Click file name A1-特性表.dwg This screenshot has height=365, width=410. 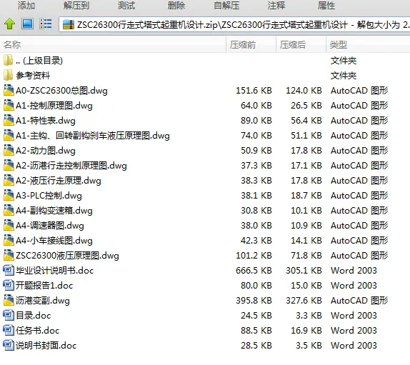click(46, 121)
